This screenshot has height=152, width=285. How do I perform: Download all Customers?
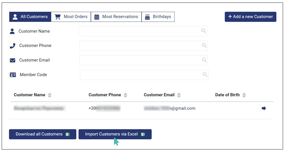coord(39,134)
